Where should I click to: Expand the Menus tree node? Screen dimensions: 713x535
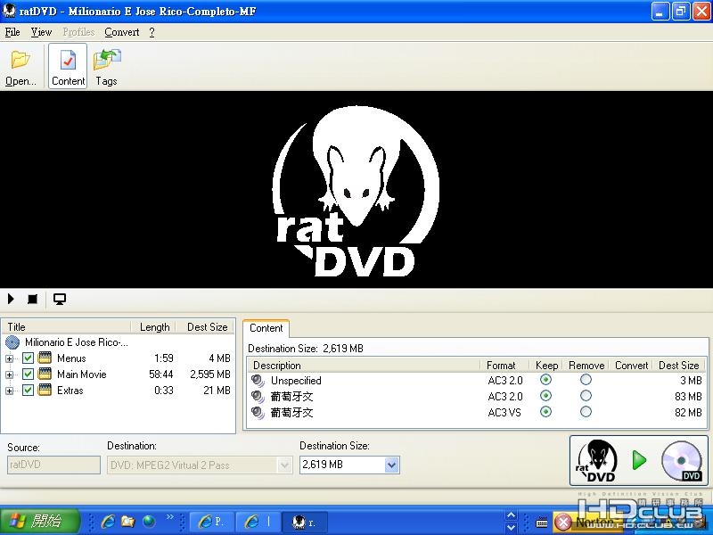pyautogui.click(x=9, y=358)
